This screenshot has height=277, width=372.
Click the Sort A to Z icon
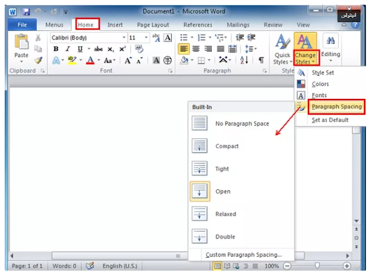click(x=244, y=61)
